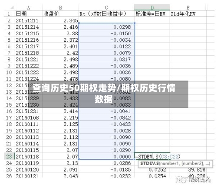Select return value 0.0000 in row 23
The image size is (217, 189).
click(x=107, y=156)
